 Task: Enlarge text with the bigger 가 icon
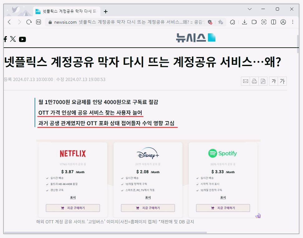(282, 81)
